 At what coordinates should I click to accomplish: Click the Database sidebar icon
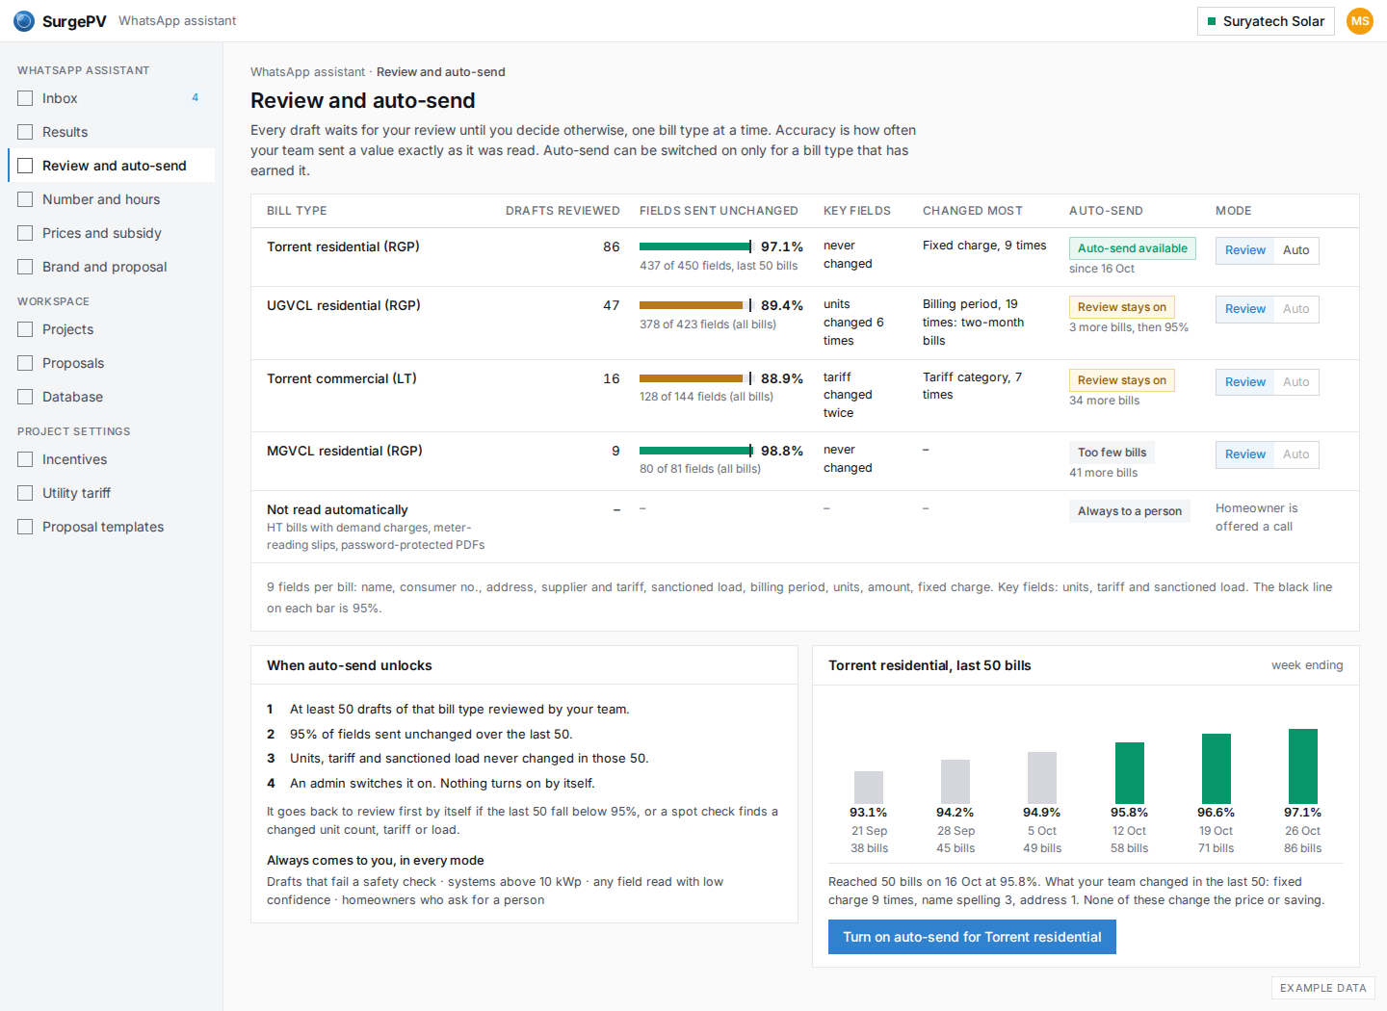coord(25,397)
